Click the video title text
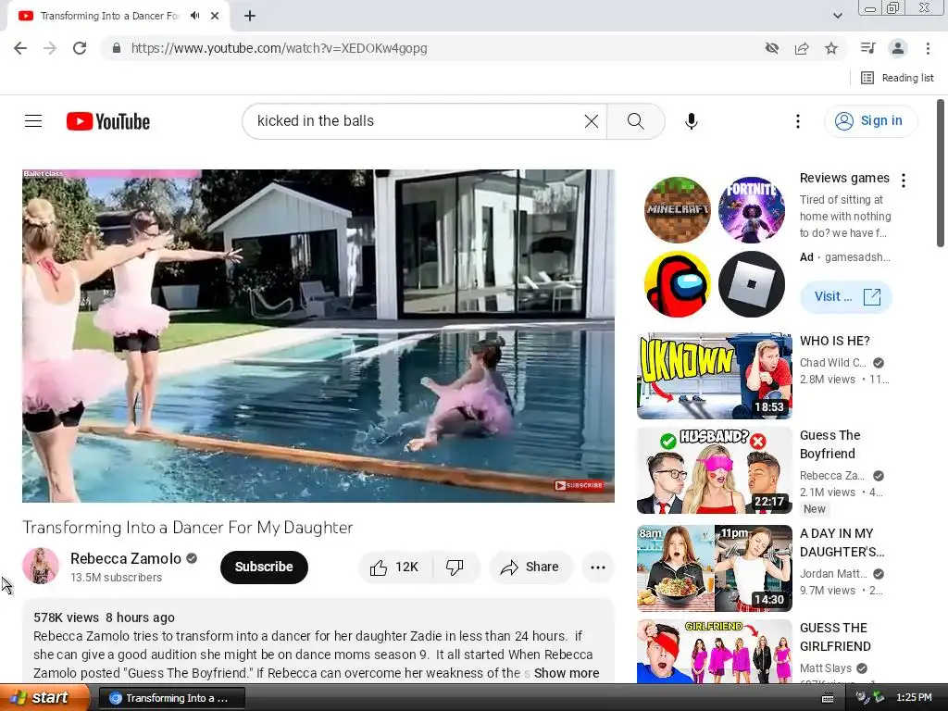 click(187, 528)
